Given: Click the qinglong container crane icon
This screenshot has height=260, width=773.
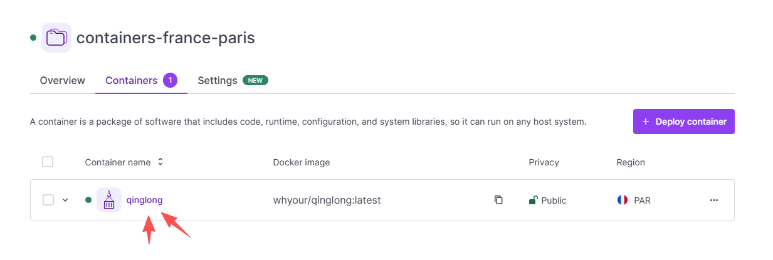Looking at the screenshot, I should tap(109, 200).
